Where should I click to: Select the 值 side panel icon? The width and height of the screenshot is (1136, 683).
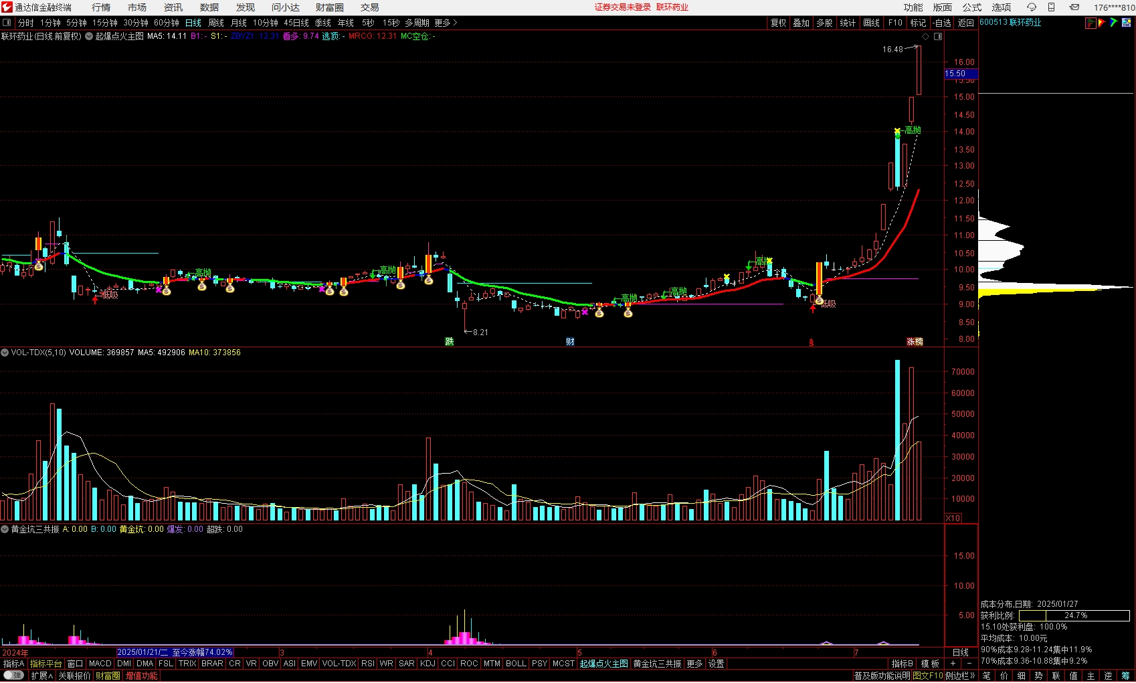tap(1074, 676)
